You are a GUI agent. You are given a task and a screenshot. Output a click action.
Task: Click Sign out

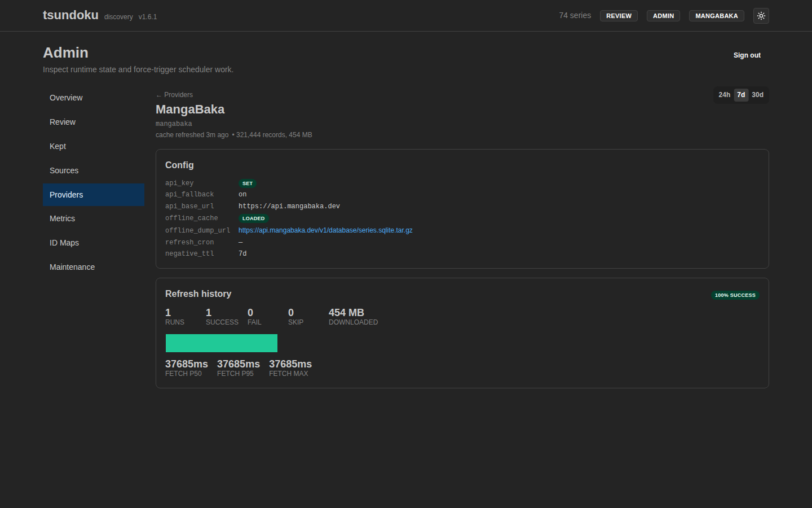[747, 55]
